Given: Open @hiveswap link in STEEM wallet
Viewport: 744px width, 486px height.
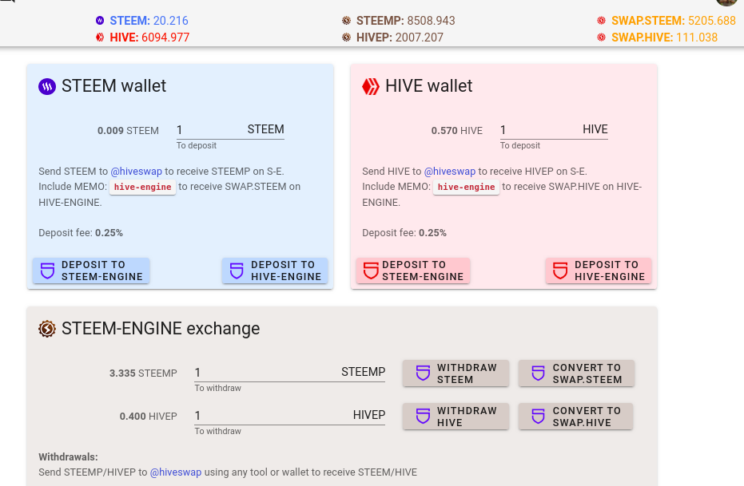Looking at the screenshot, I should pyautogui.click(x=136, y=172).
